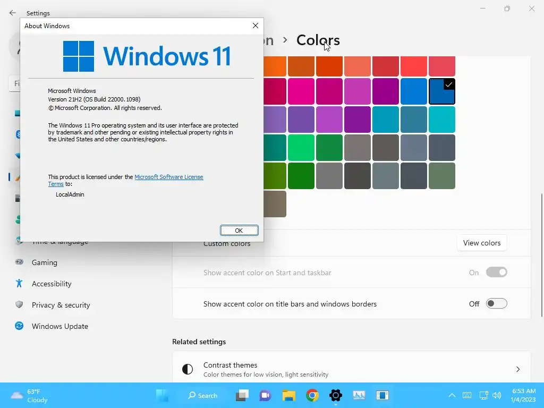Show hidden tray icons chevron
The width and height of the screenshot is (544, 408).
[x=452, y=395]
